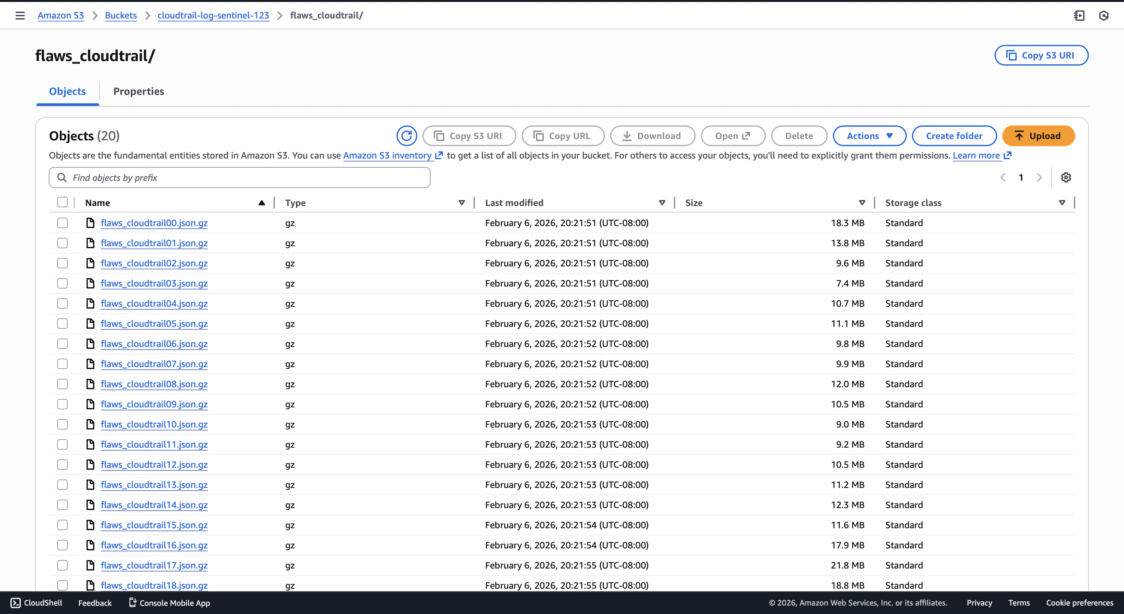
Task: Select all objects with the header checkbox
Action: (x=62, y=202)
